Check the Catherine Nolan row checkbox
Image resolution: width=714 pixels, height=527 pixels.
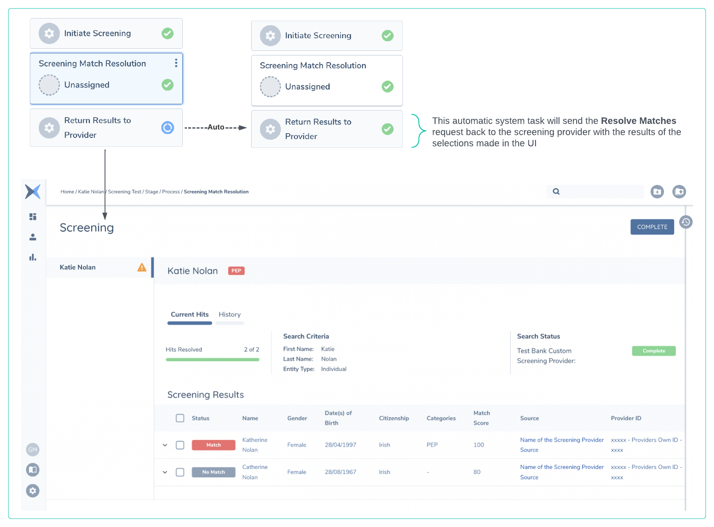pyautogui.click(x=180, y=472)
